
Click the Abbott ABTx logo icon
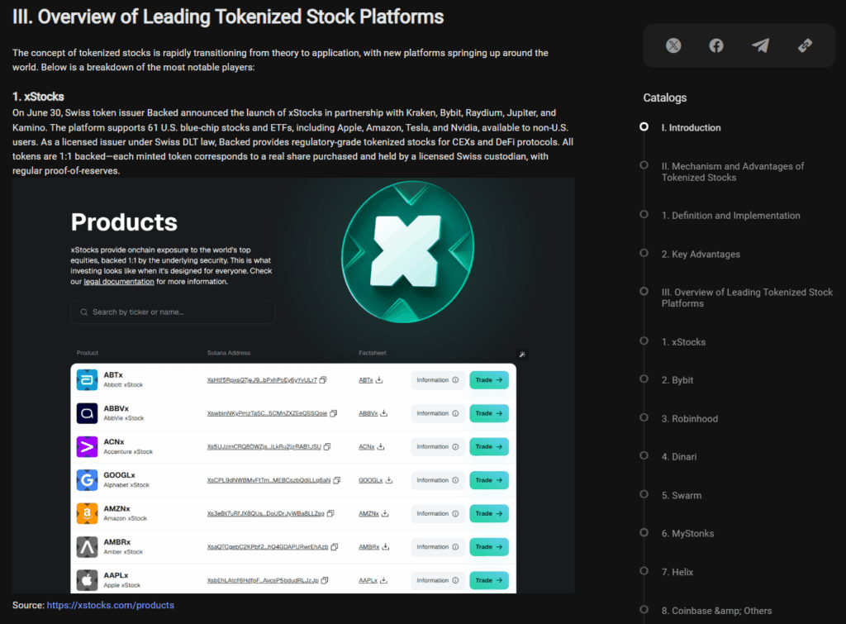[87, 380]
